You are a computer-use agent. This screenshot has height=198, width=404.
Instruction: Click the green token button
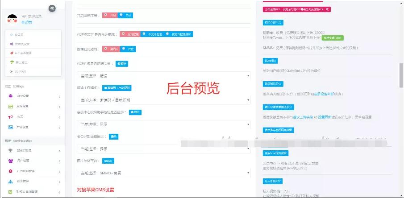click(333, 38)
